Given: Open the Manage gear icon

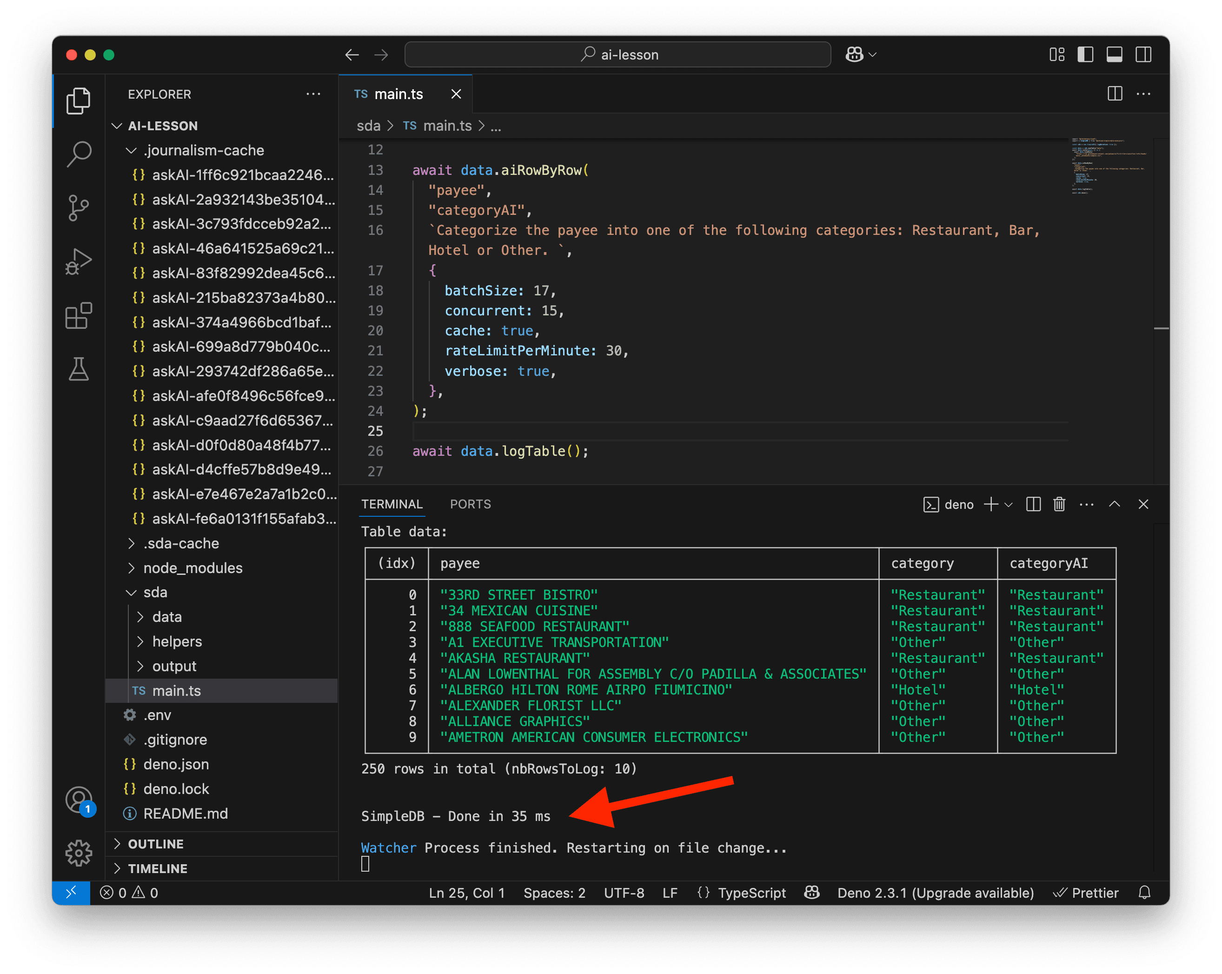Looking at the screenshot, I should point(78,853).
